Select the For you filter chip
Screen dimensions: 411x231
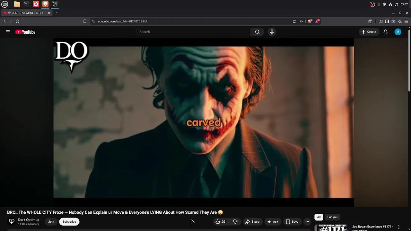point(332,217)
